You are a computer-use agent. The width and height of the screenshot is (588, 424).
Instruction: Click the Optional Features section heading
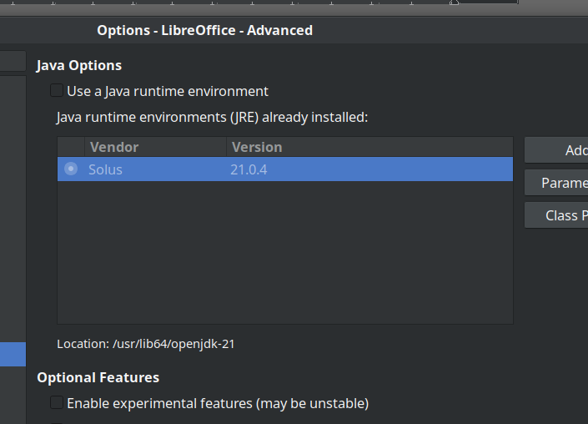click(98, 377)
